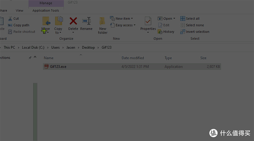Viewport: 254px width, 141px height.
Task: Click the Cut scissors icon
Action: [10, 19]
